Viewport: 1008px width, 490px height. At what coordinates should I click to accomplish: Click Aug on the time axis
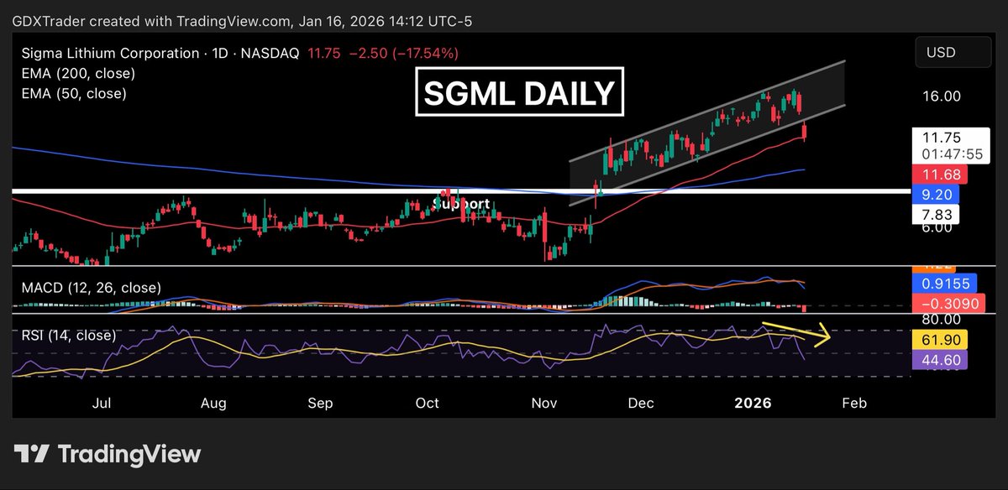(214, 403)
